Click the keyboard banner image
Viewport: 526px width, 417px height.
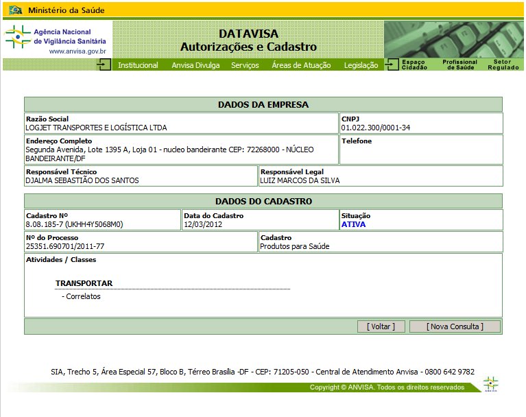pyautogui.click(x=453, y=39)
